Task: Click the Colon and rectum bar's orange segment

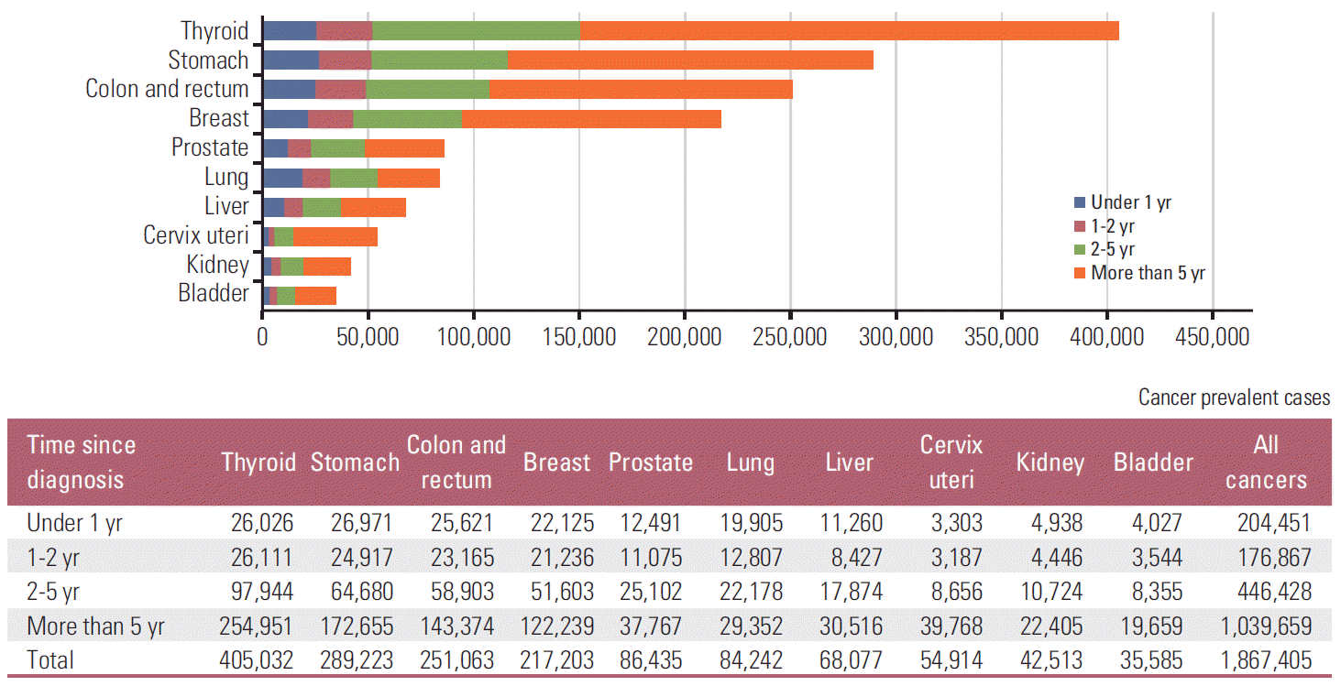Action: point(641,90)
